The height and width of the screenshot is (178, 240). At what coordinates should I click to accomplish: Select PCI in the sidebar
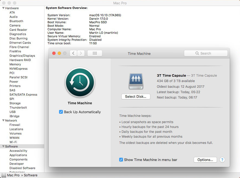coord(12,73)
